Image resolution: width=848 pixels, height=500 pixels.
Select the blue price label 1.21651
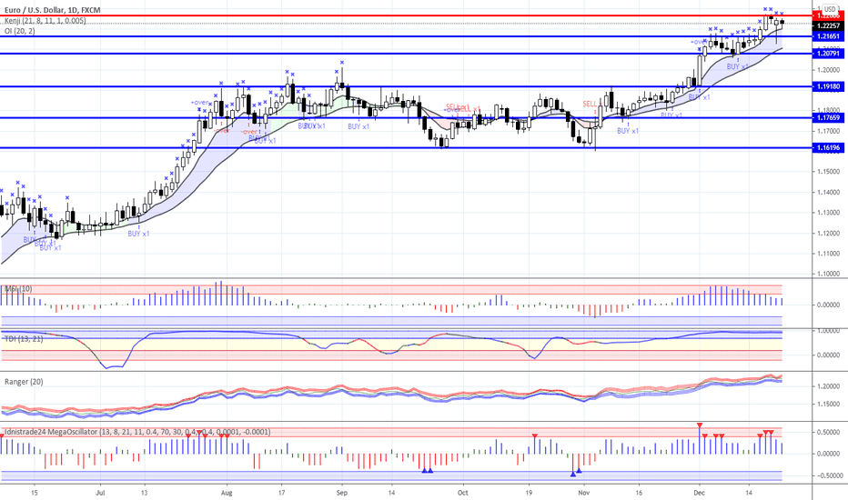pyautogui.click(x=828, y=36)
